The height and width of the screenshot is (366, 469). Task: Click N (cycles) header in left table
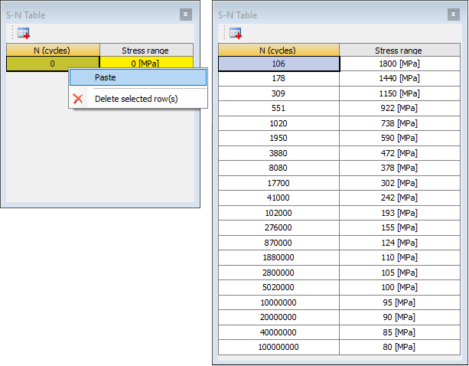[53, 50]
